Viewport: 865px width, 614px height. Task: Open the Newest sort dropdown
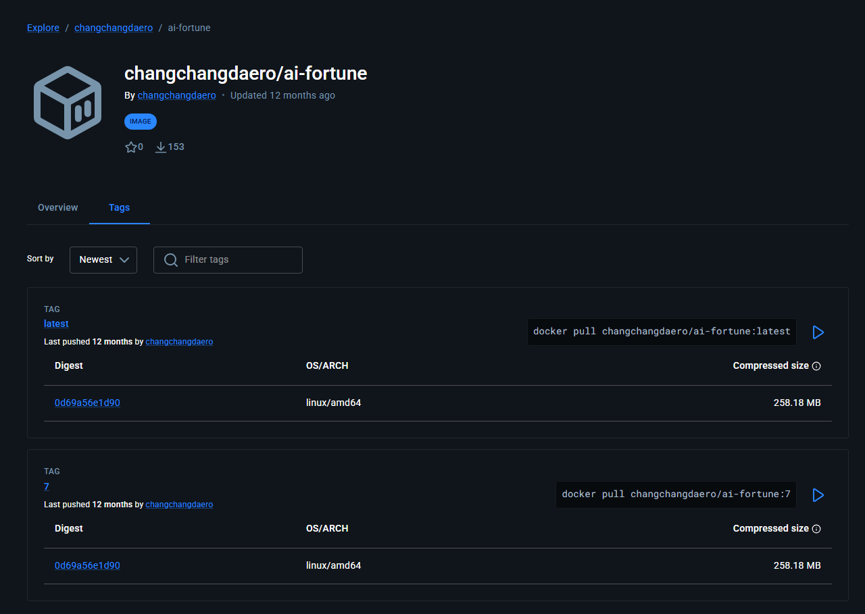pos(103,260)
